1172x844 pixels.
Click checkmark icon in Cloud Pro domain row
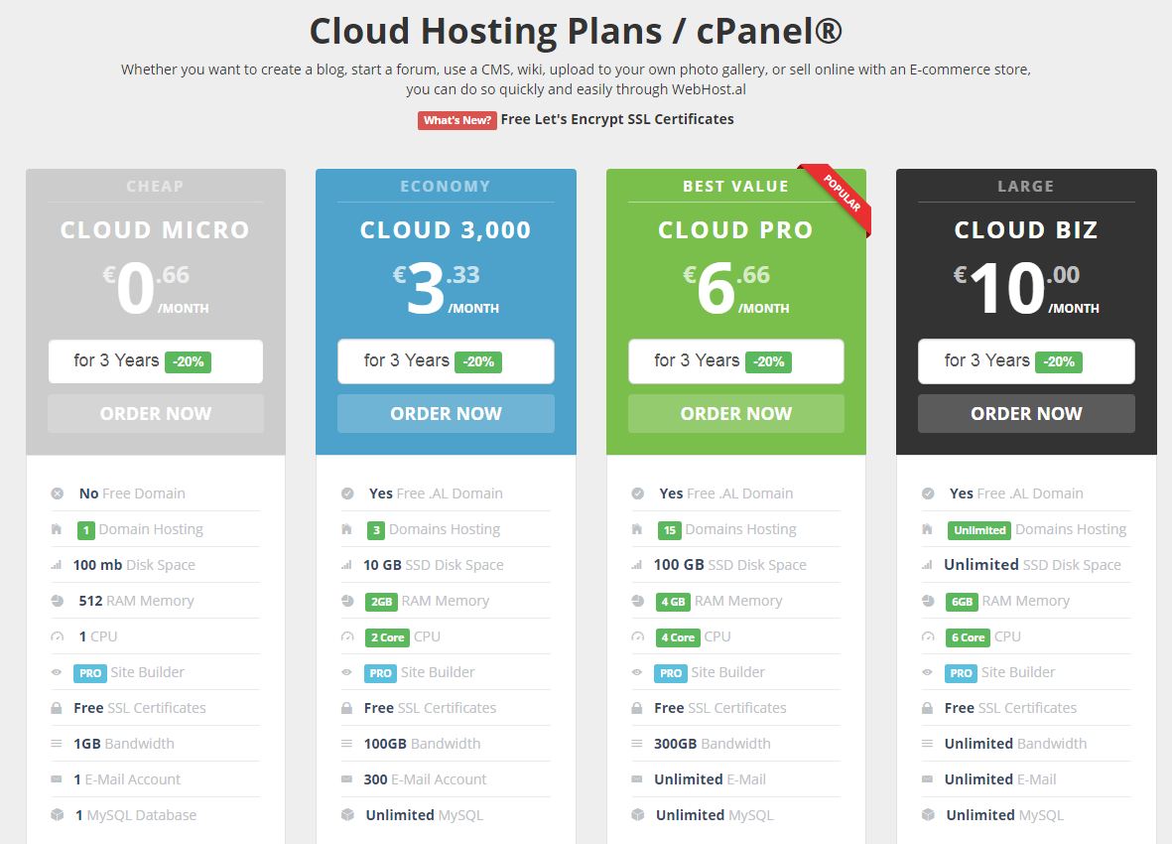click(x=637, y=493)
